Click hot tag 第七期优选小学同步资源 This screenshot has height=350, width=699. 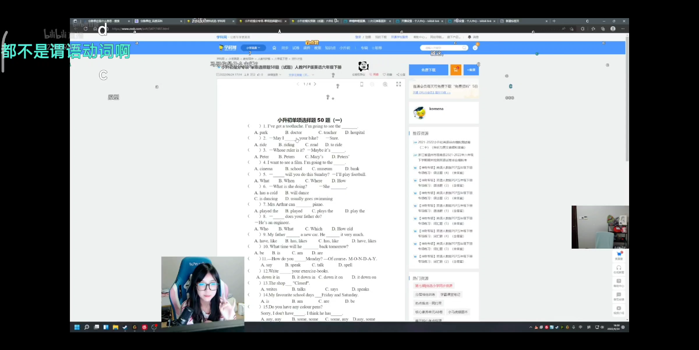[x=434, y=286]
